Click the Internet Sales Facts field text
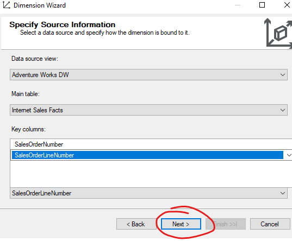 [x=37, y=110]
